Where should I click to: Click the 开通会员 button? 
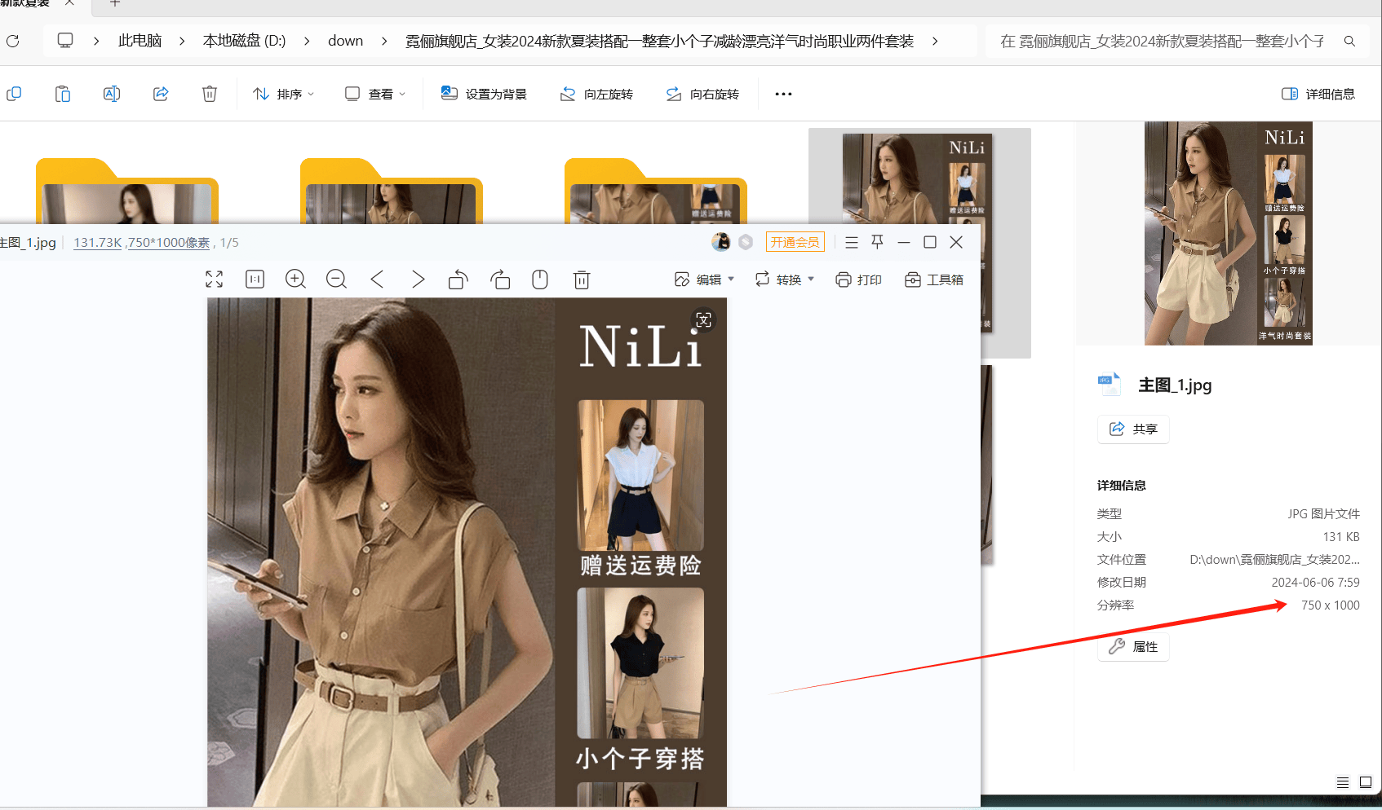795,242
